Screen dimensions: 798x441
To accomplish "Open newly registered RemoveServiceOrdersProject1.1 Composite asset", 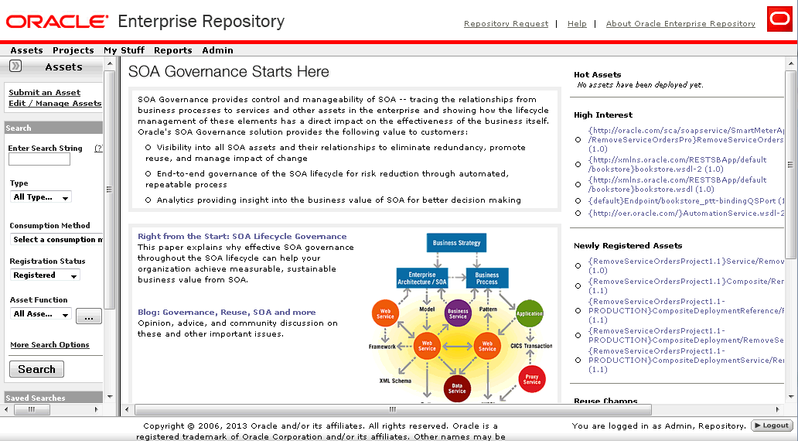I will pos(686,285).
